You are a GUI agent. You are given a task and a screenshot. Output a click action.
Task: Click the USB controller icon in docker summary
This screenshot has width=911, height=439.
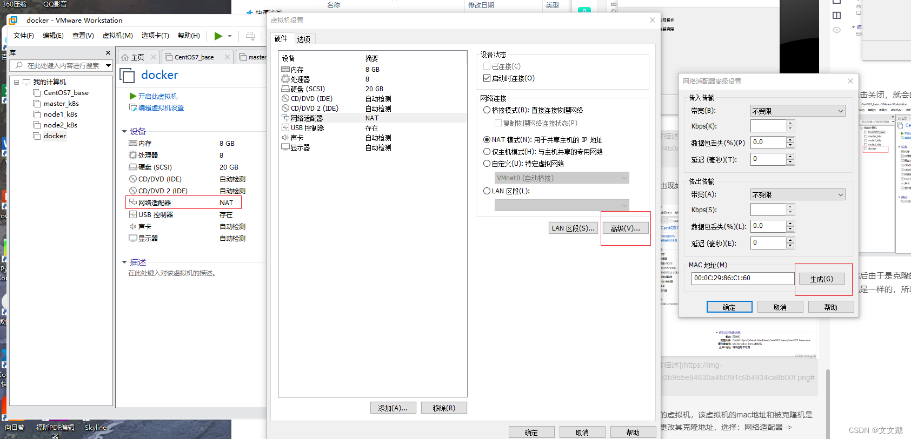tap(133, 214)
